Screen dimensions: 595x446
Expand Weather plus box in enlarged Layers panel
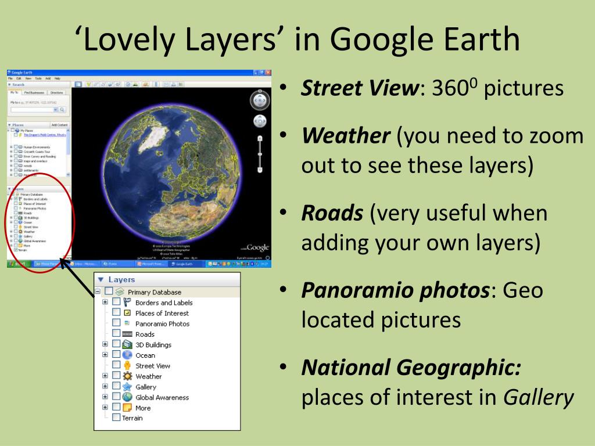[105, 376]
